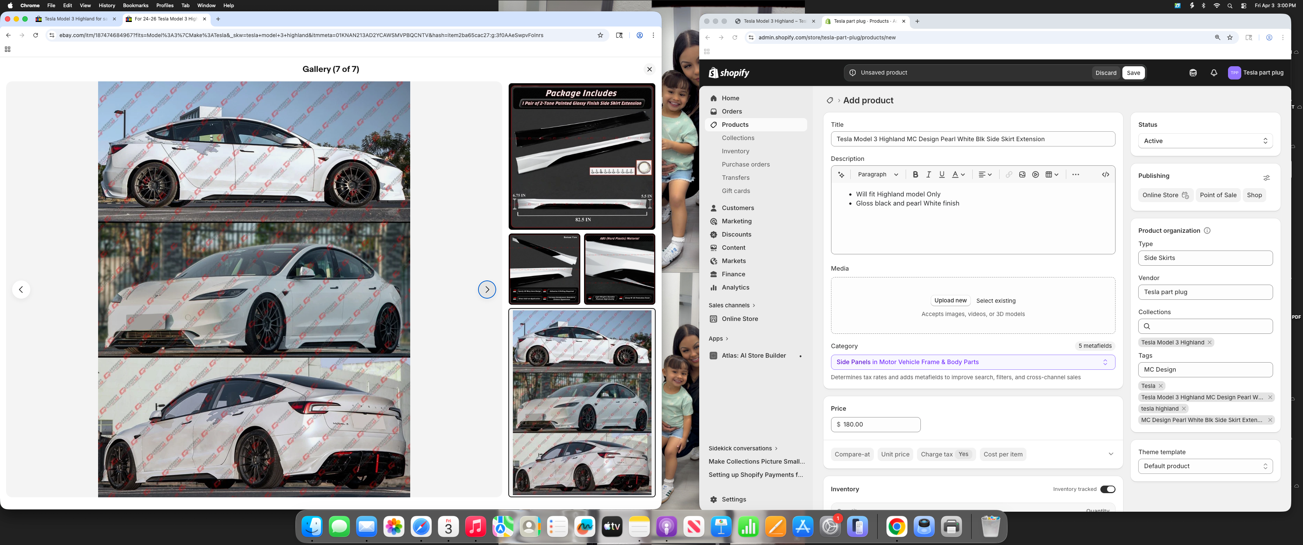This screenshot has width=1303, height=545.
Task: Open Shopify notifications bell
Action: point(1214,73)
